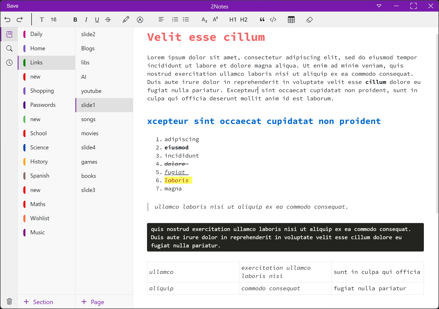Screen dimensions: 439x309
Task: Open recent notes history clock icon
Action: click(9, 63)
